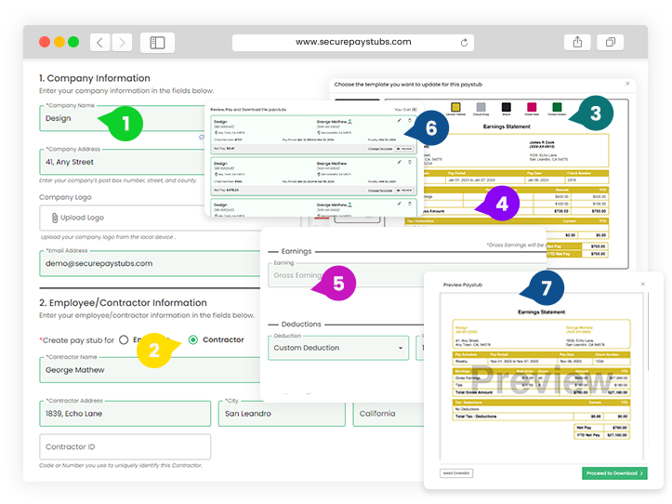The image size is (672, 504).
Task: Click Change Template on the second paystub card
Action: coord(380,191)
